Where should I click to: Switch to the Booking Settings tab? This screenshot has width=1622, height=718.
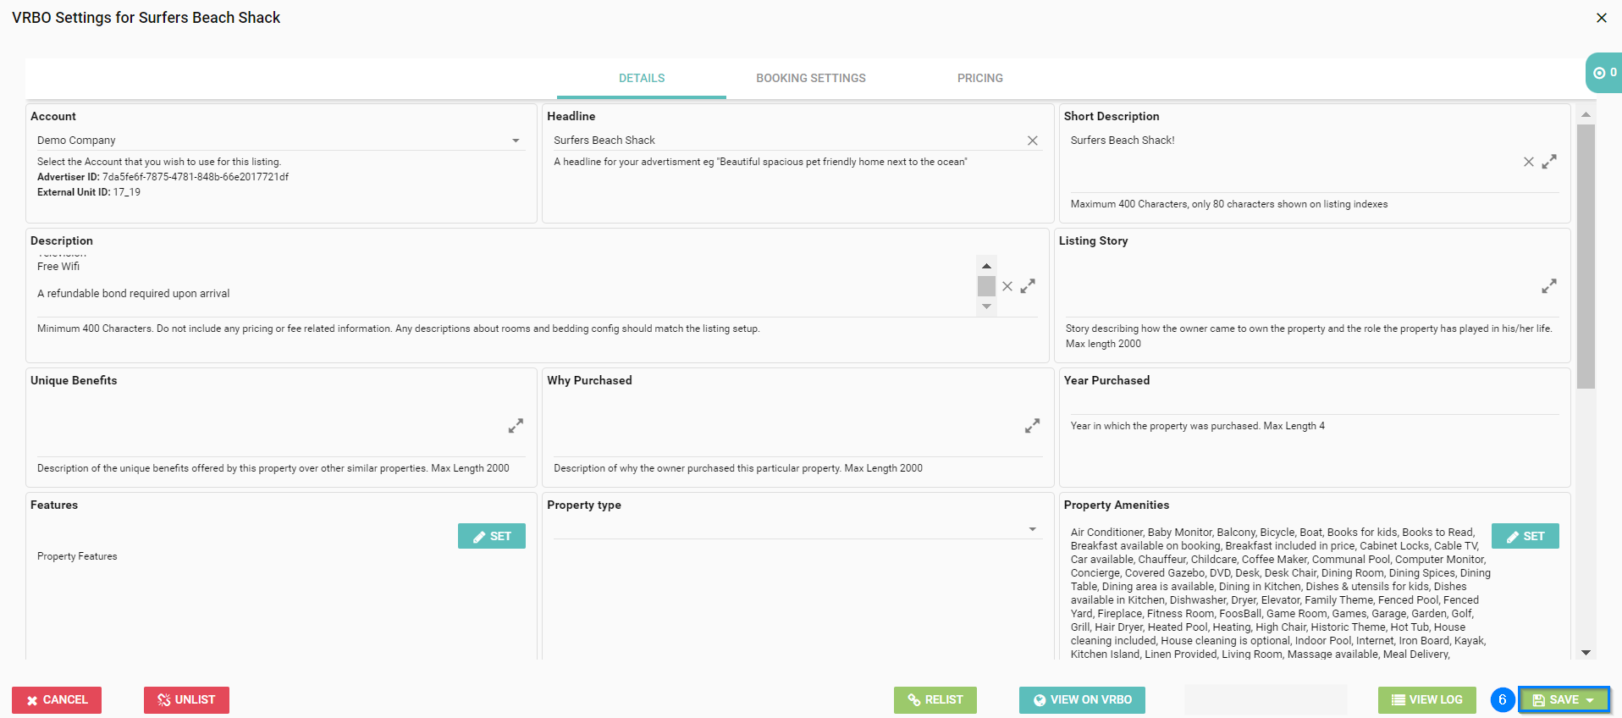810,78
